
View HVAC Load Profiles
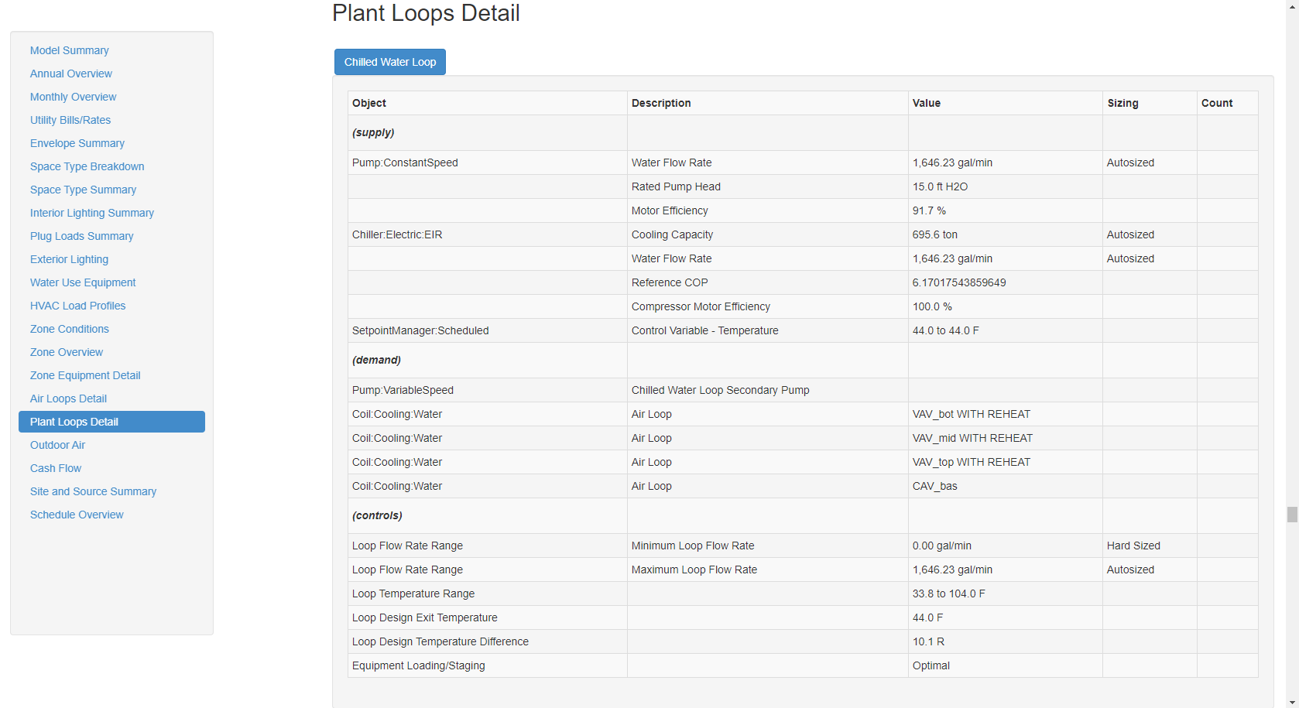pyautogui.click(x=77, y=306)
